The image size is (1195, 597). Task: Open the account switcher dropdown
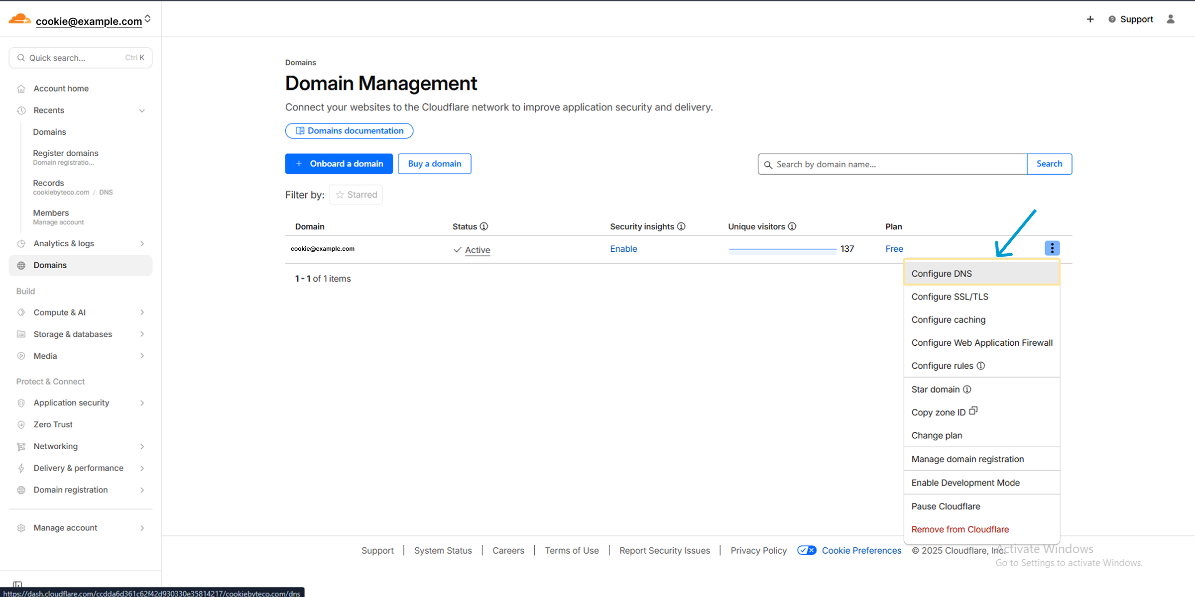(147, 19)
